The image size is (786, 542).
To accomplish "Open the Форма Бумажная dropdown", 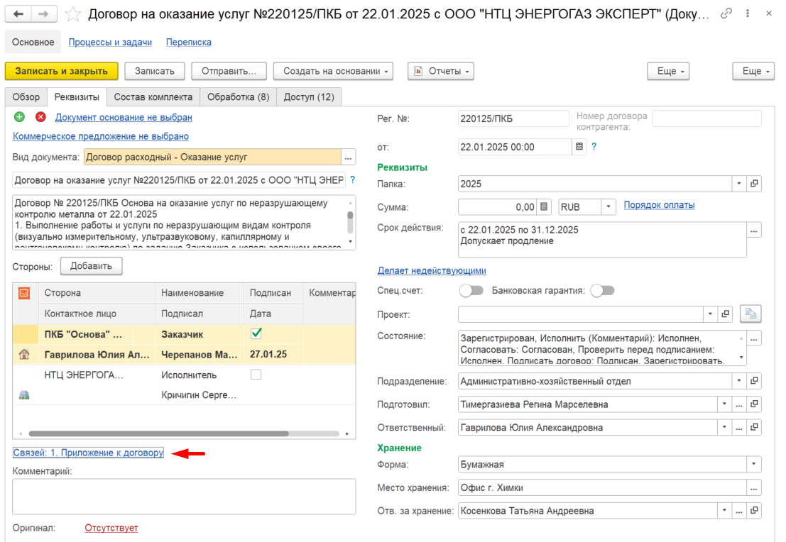I will click(x=753, y=465).
